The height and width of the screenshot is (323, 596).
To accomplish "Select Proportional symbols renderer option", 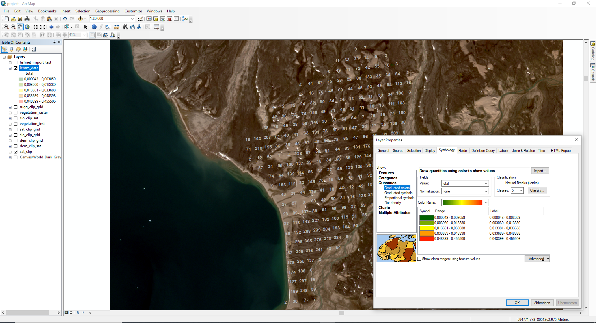I will (399, 198).
